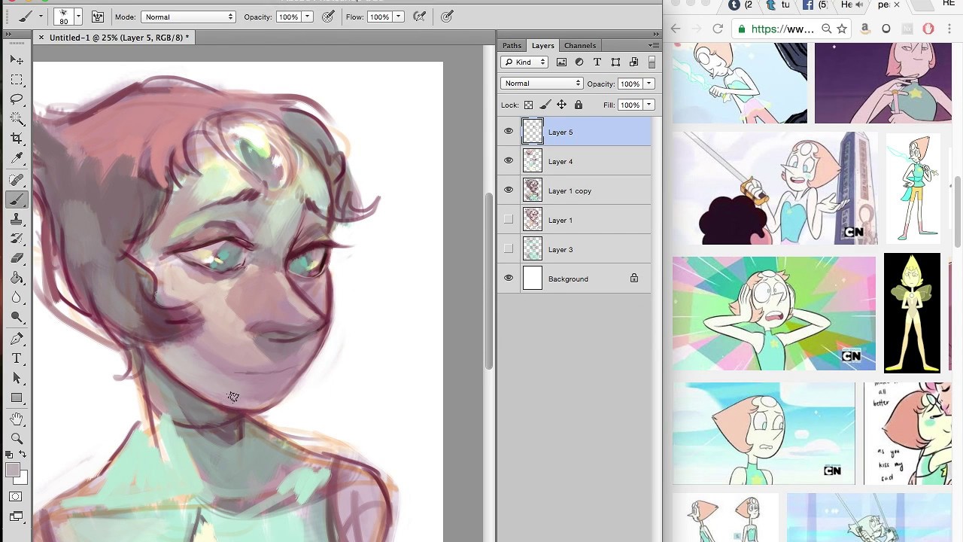The height and width of the screenshot is (542, 963).
Task: Open the Flow slider dropdown
Action: pyautogui.click(x=398, y=17)
